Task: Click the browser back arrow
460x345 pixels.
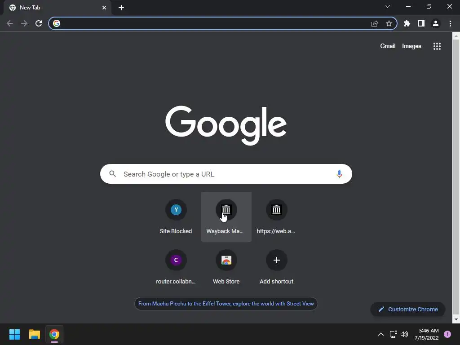Action: pyautogui.click(x=10, y=23)
